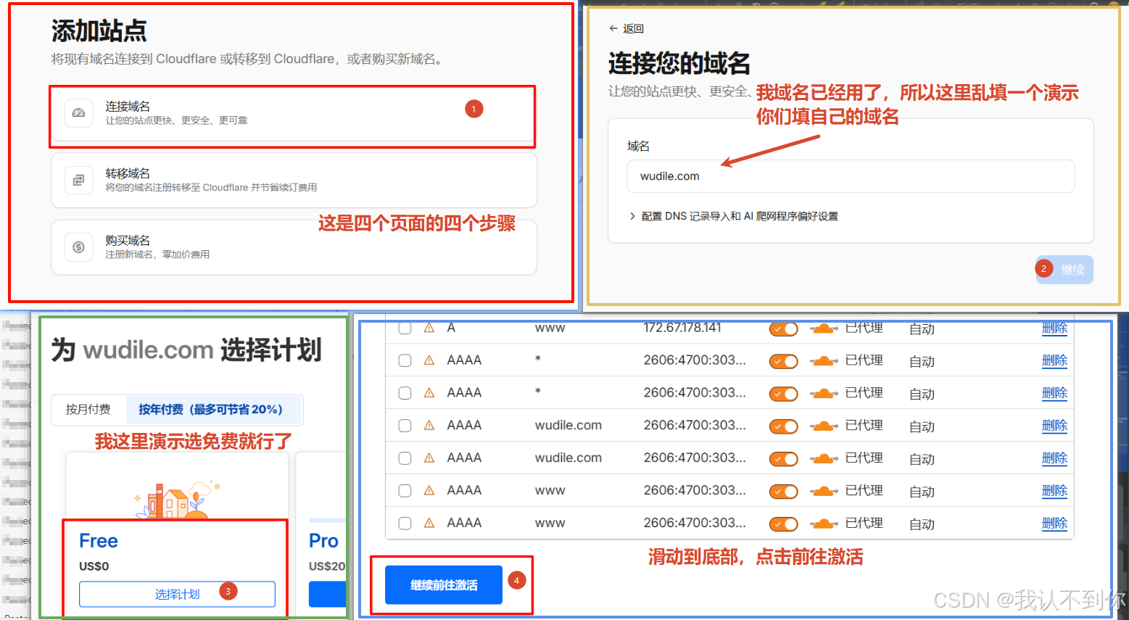Click 选择计划 on the Free plan

click(177, 594)
